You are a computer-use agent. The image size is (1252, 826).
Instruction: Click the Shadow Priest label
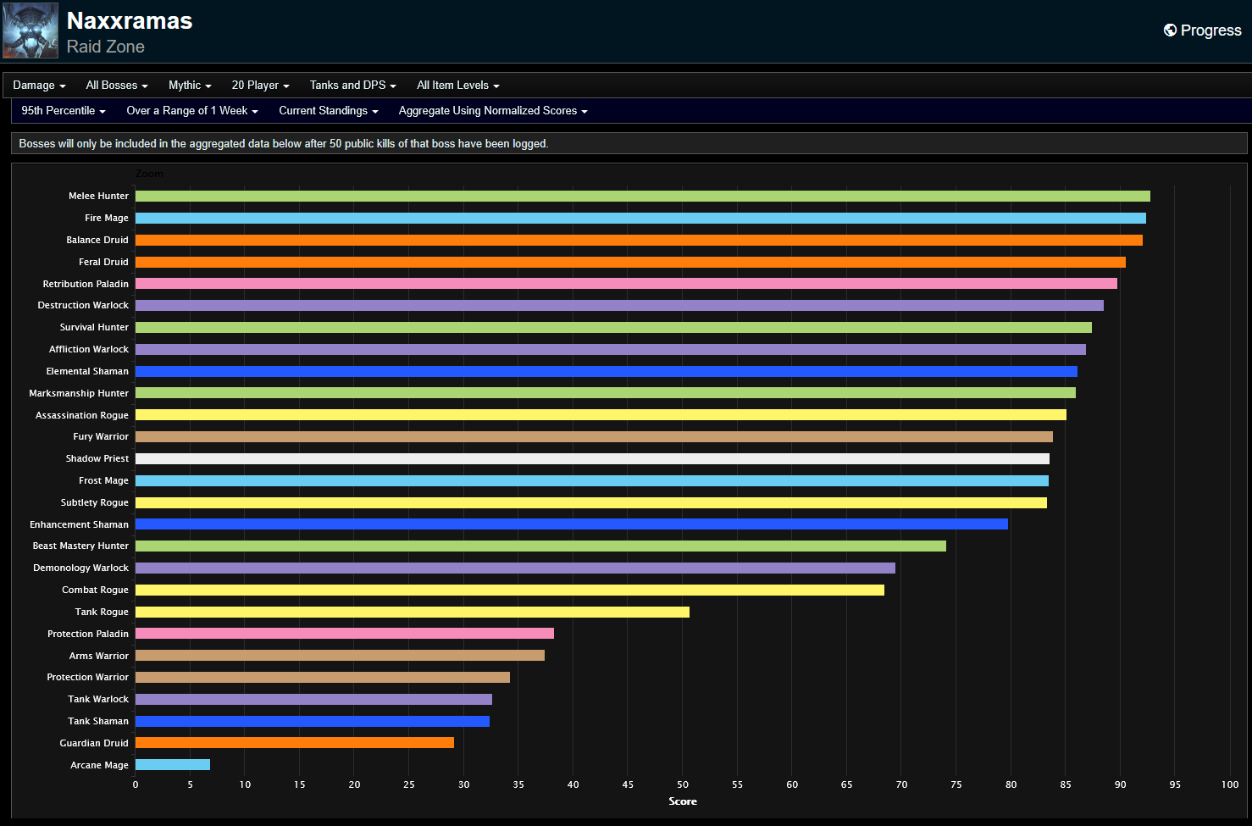click(x=97, y=458)
